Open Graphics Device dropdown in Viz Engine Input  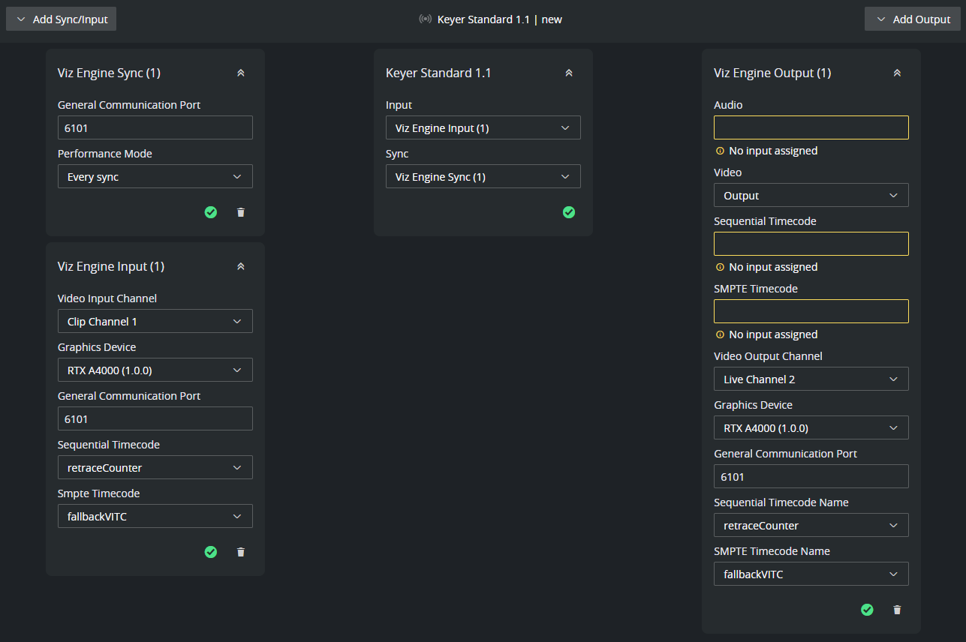pyautogui.click(x=155, y=370)
